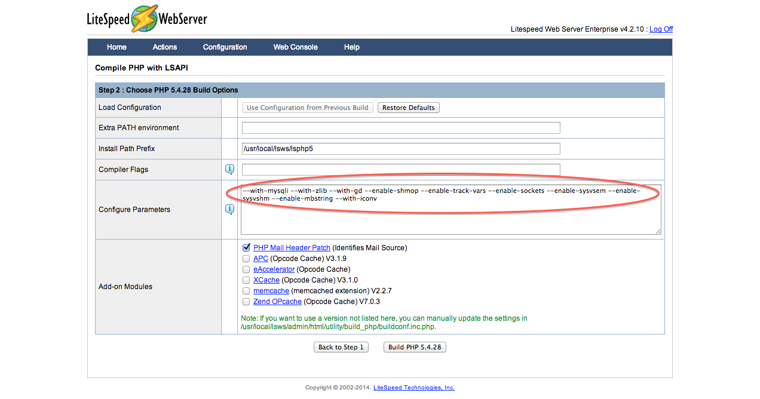Open the eAccelerator link
Screen dimensions: 760x399
click(x=274, y=269)
